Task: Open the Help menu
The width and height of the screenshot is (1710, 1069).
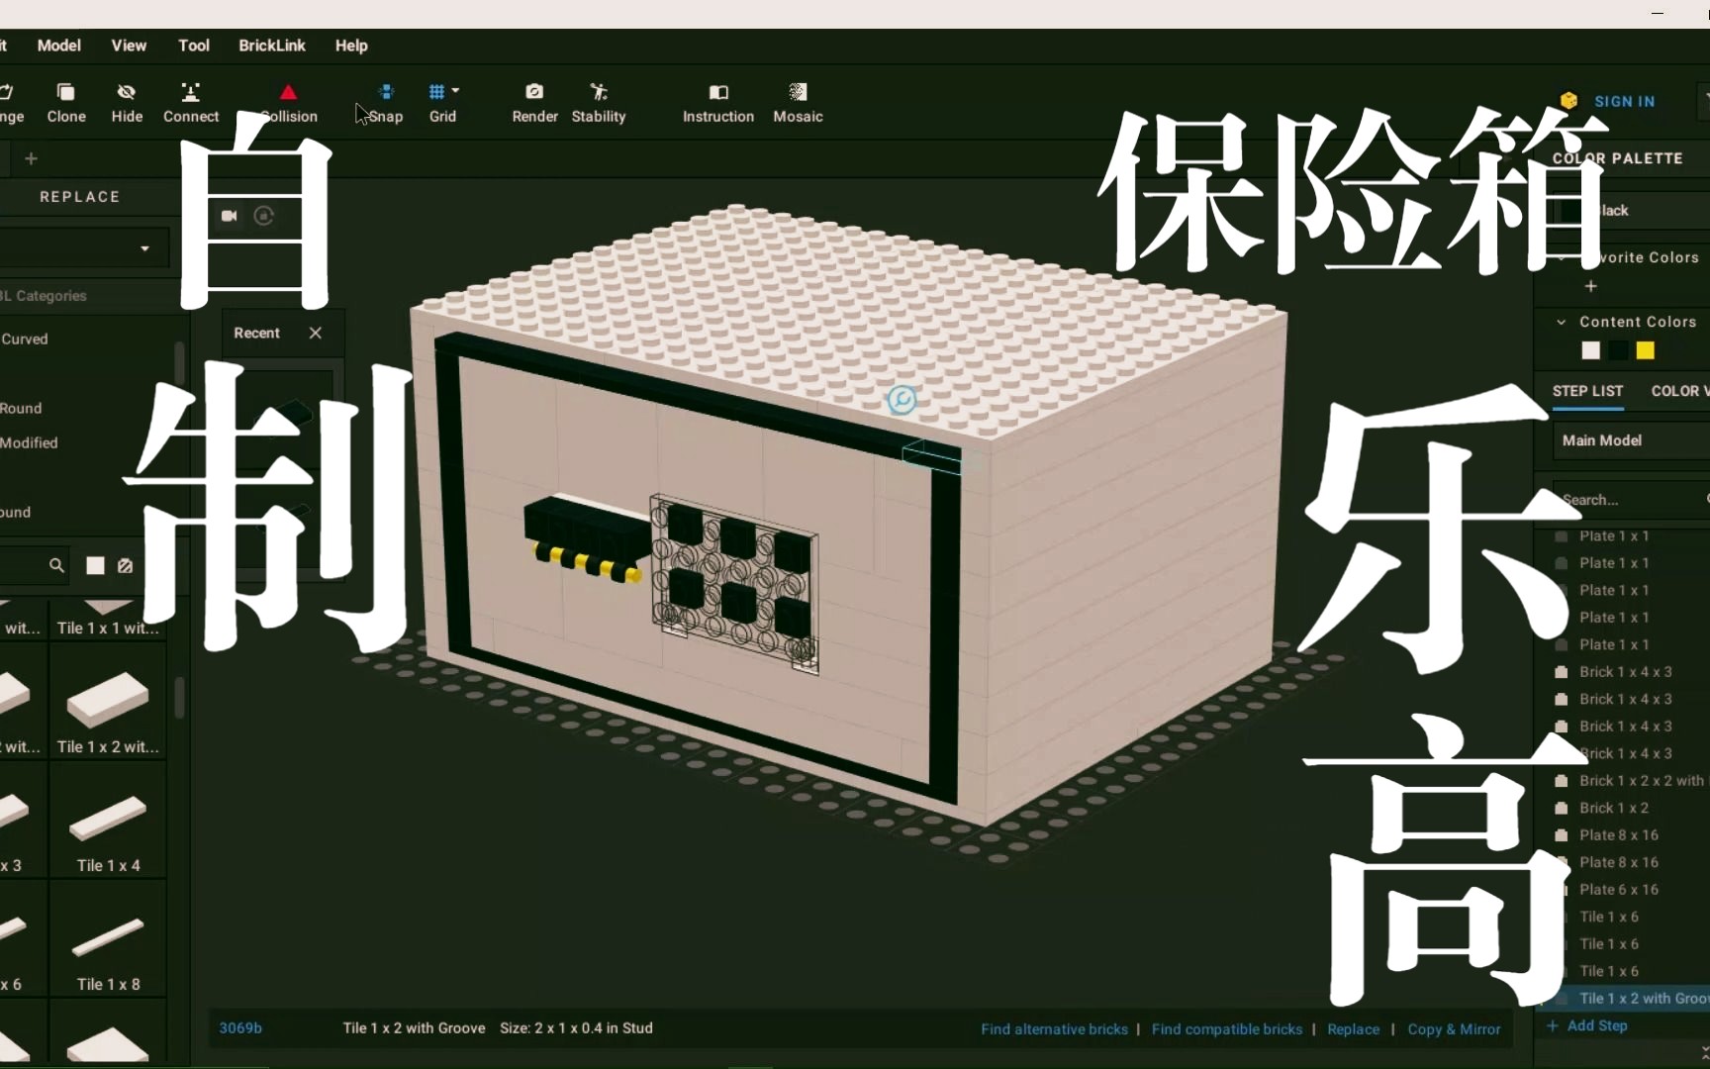Action: (351, 46)
